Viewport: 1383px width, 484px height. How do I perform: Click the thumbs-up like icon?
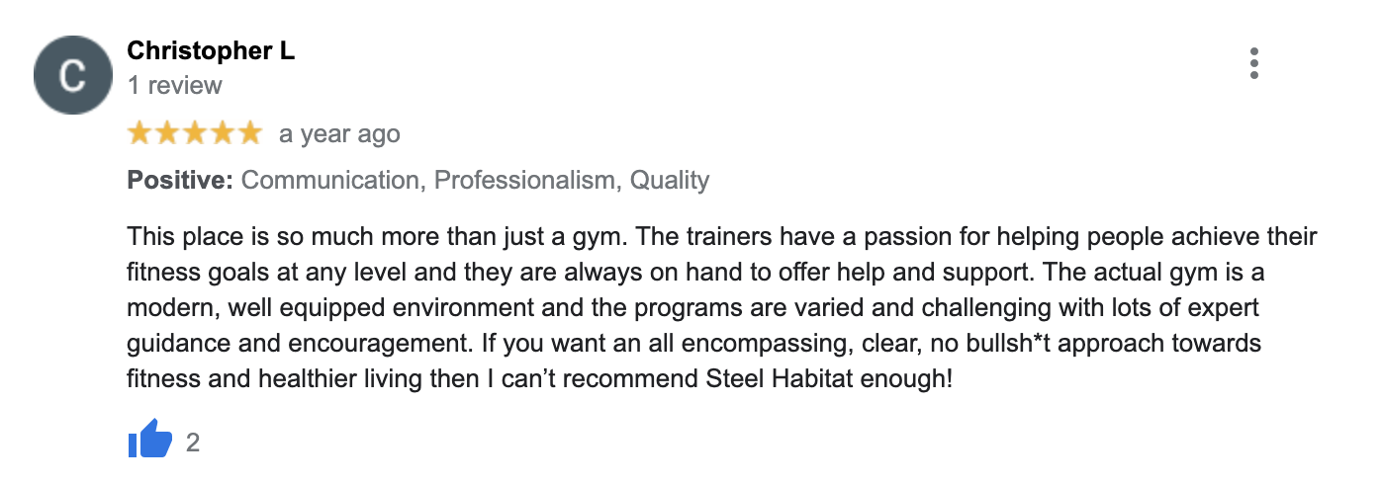point(150,442)
